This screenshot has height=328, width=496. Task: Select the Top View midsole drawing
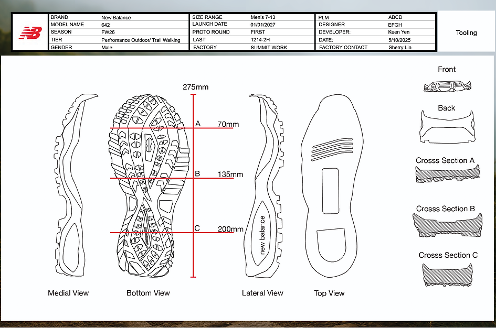click(x=332, y=186)
